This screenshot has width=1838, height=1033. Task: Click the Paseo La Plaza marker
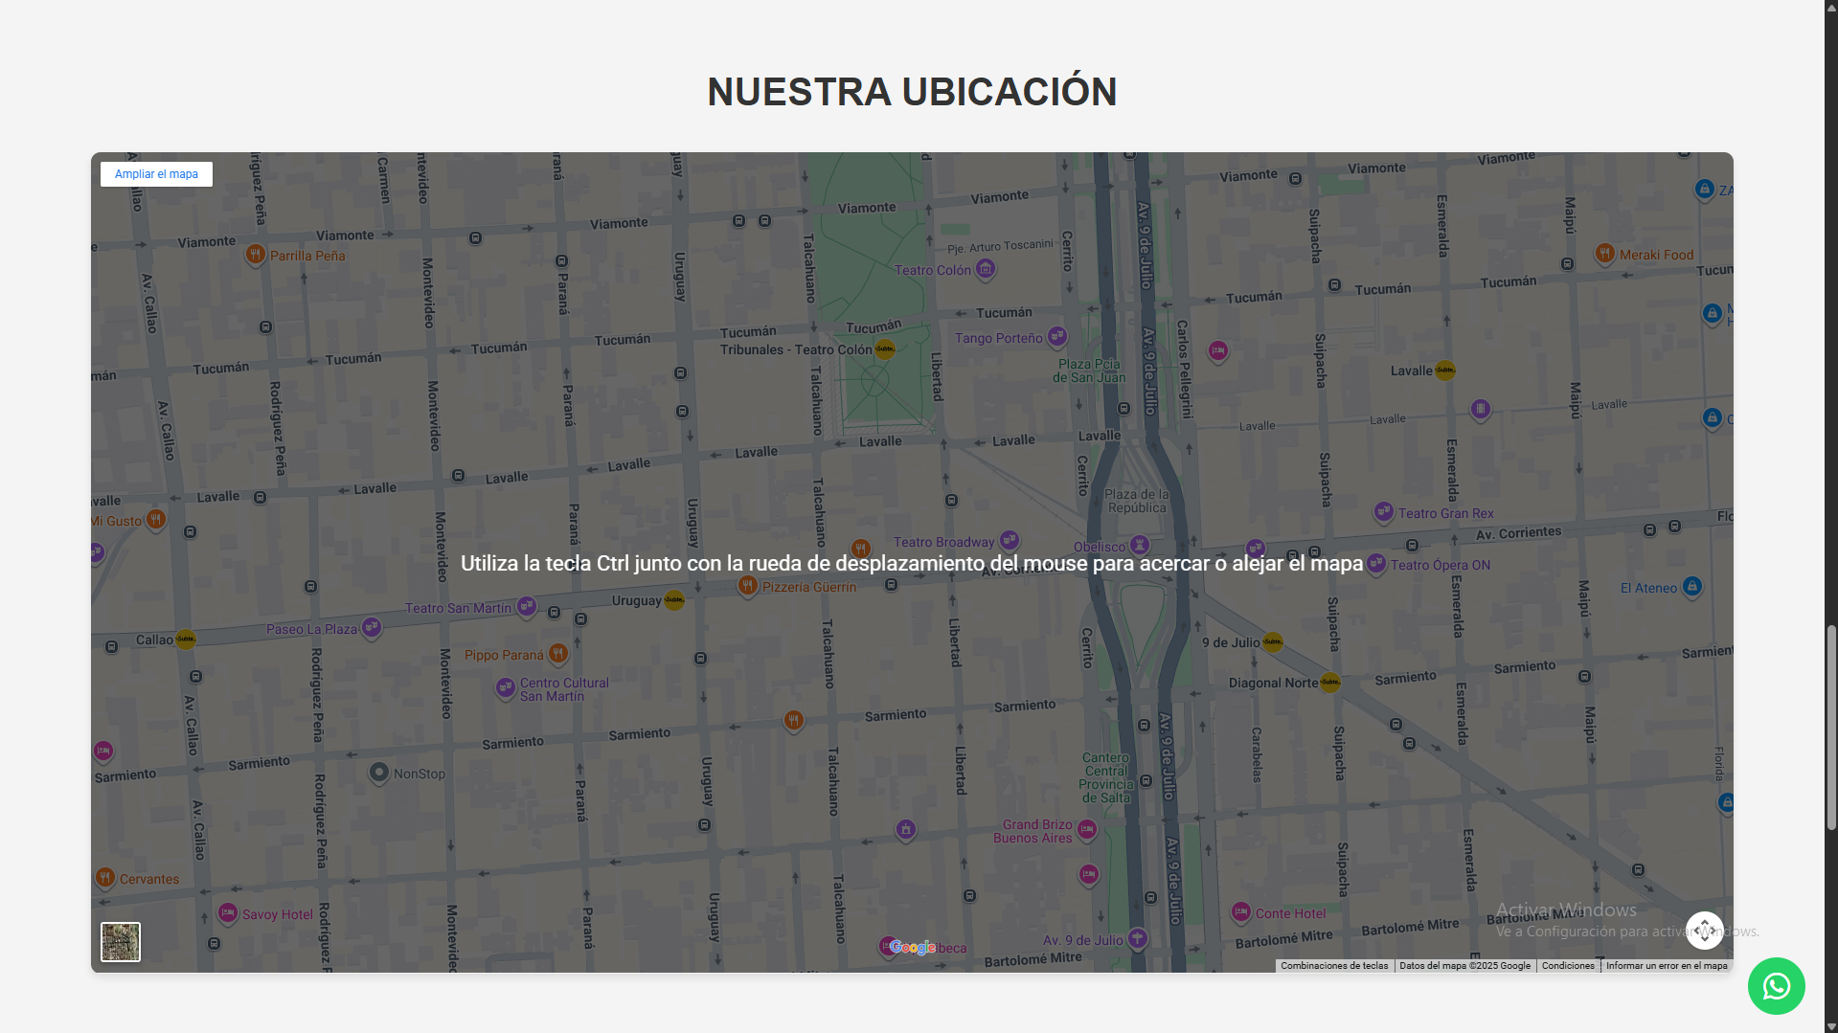(372, 627)
